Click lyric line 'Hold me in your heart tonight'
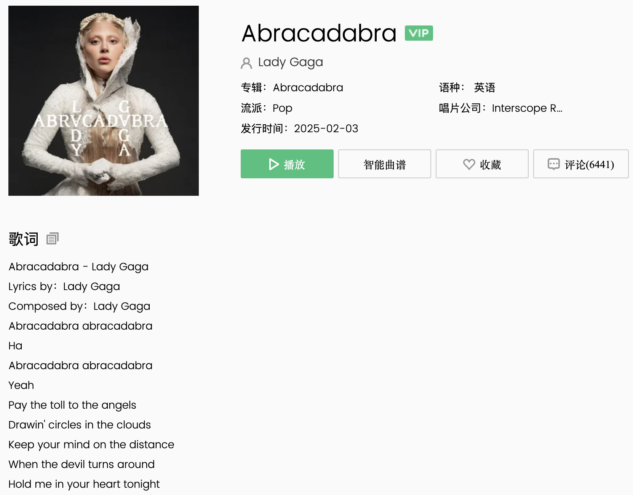The image size is (633, 495). (x=84, y=484)
